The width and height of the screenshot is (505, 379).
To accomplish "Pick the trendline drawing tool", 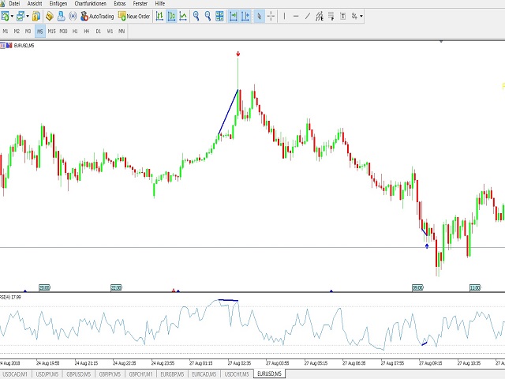I will click(x=308, y=16).
